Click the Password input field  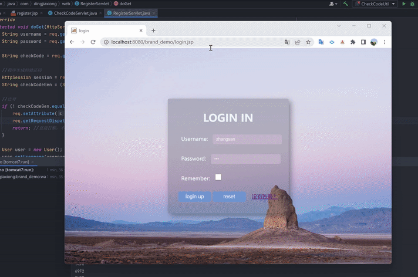click(245, 159)
